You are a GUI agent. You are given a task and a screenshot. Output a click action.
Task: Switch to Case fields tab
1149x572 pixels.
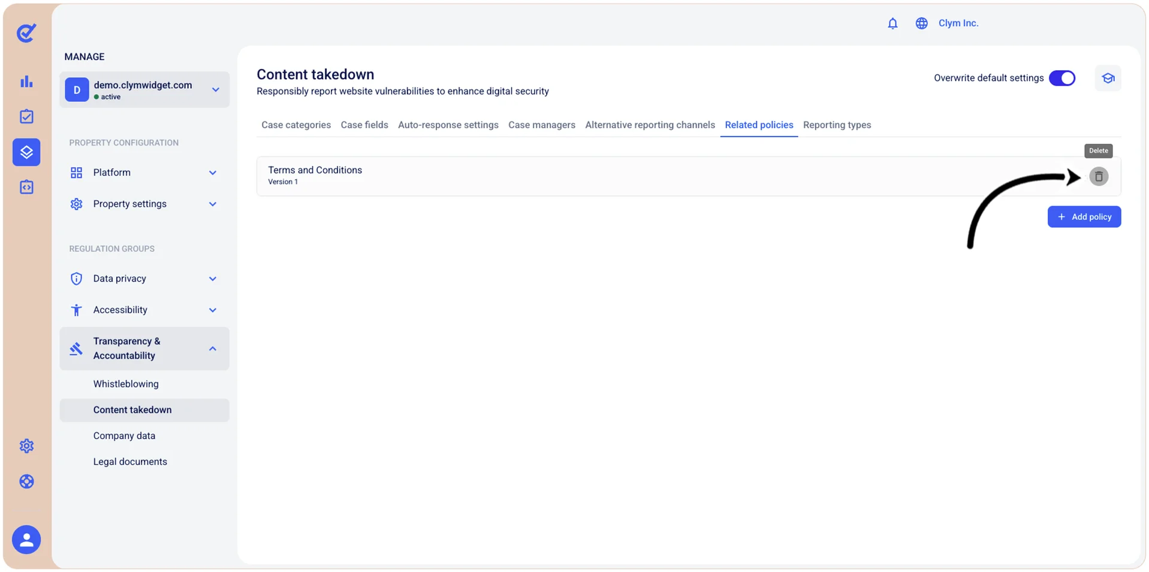click(x=364, y=125)
